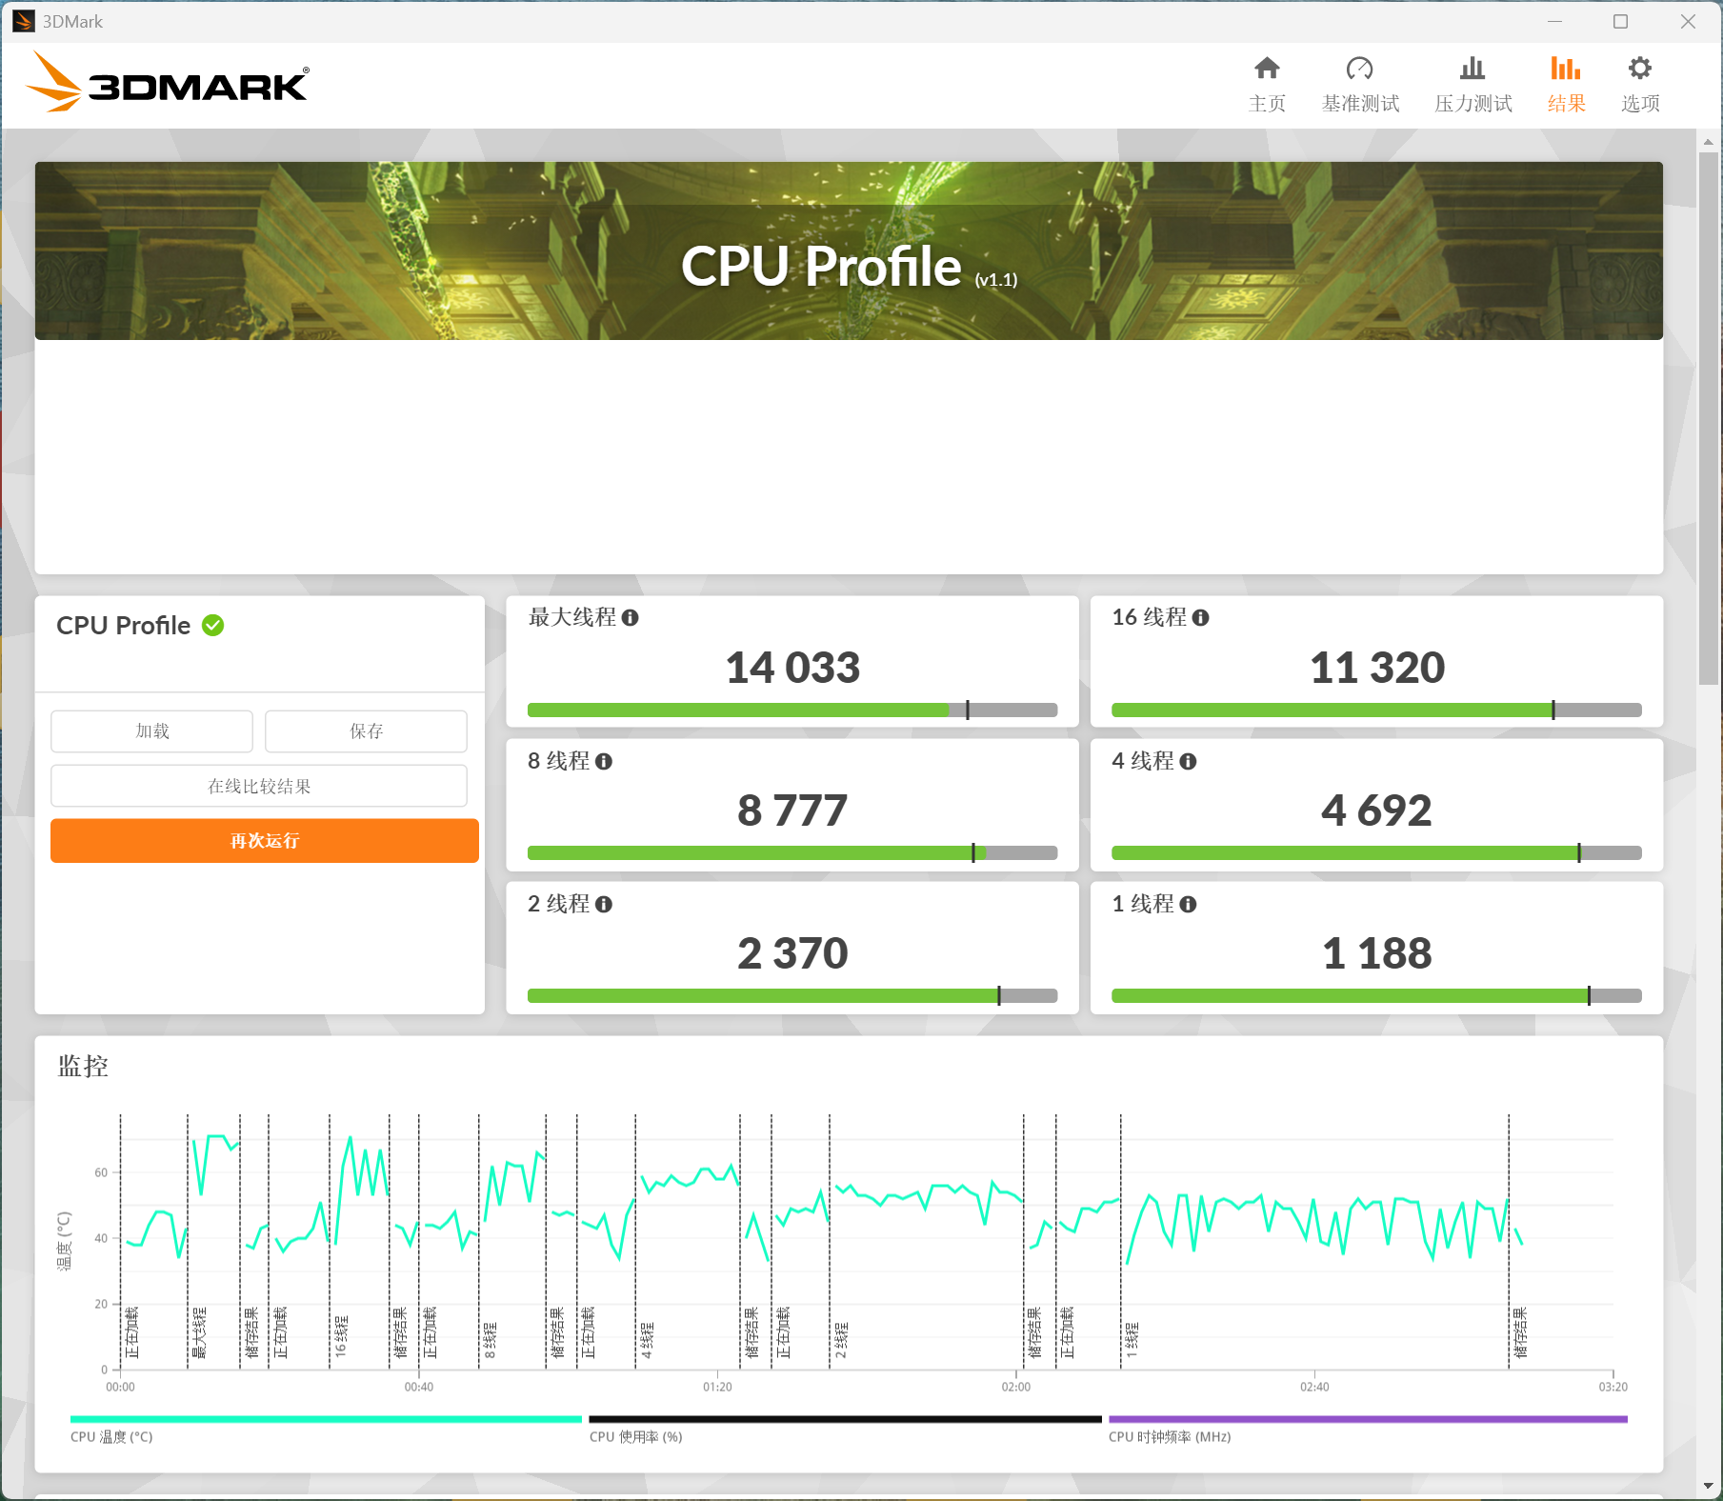Click info icon next to 2 线程
The image size is (1723, 1501).
tap(604, 905)
